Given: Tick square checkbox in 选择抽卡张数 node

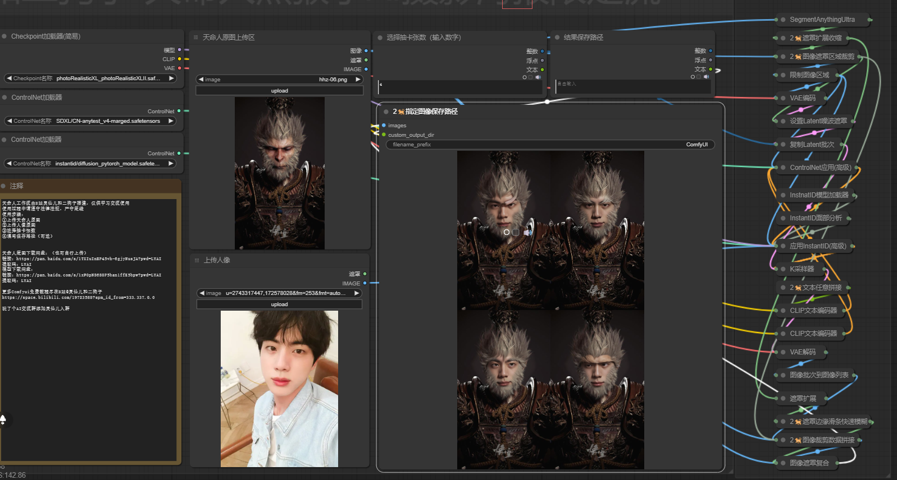Looking at the screenshot, I should pos(531,77).
